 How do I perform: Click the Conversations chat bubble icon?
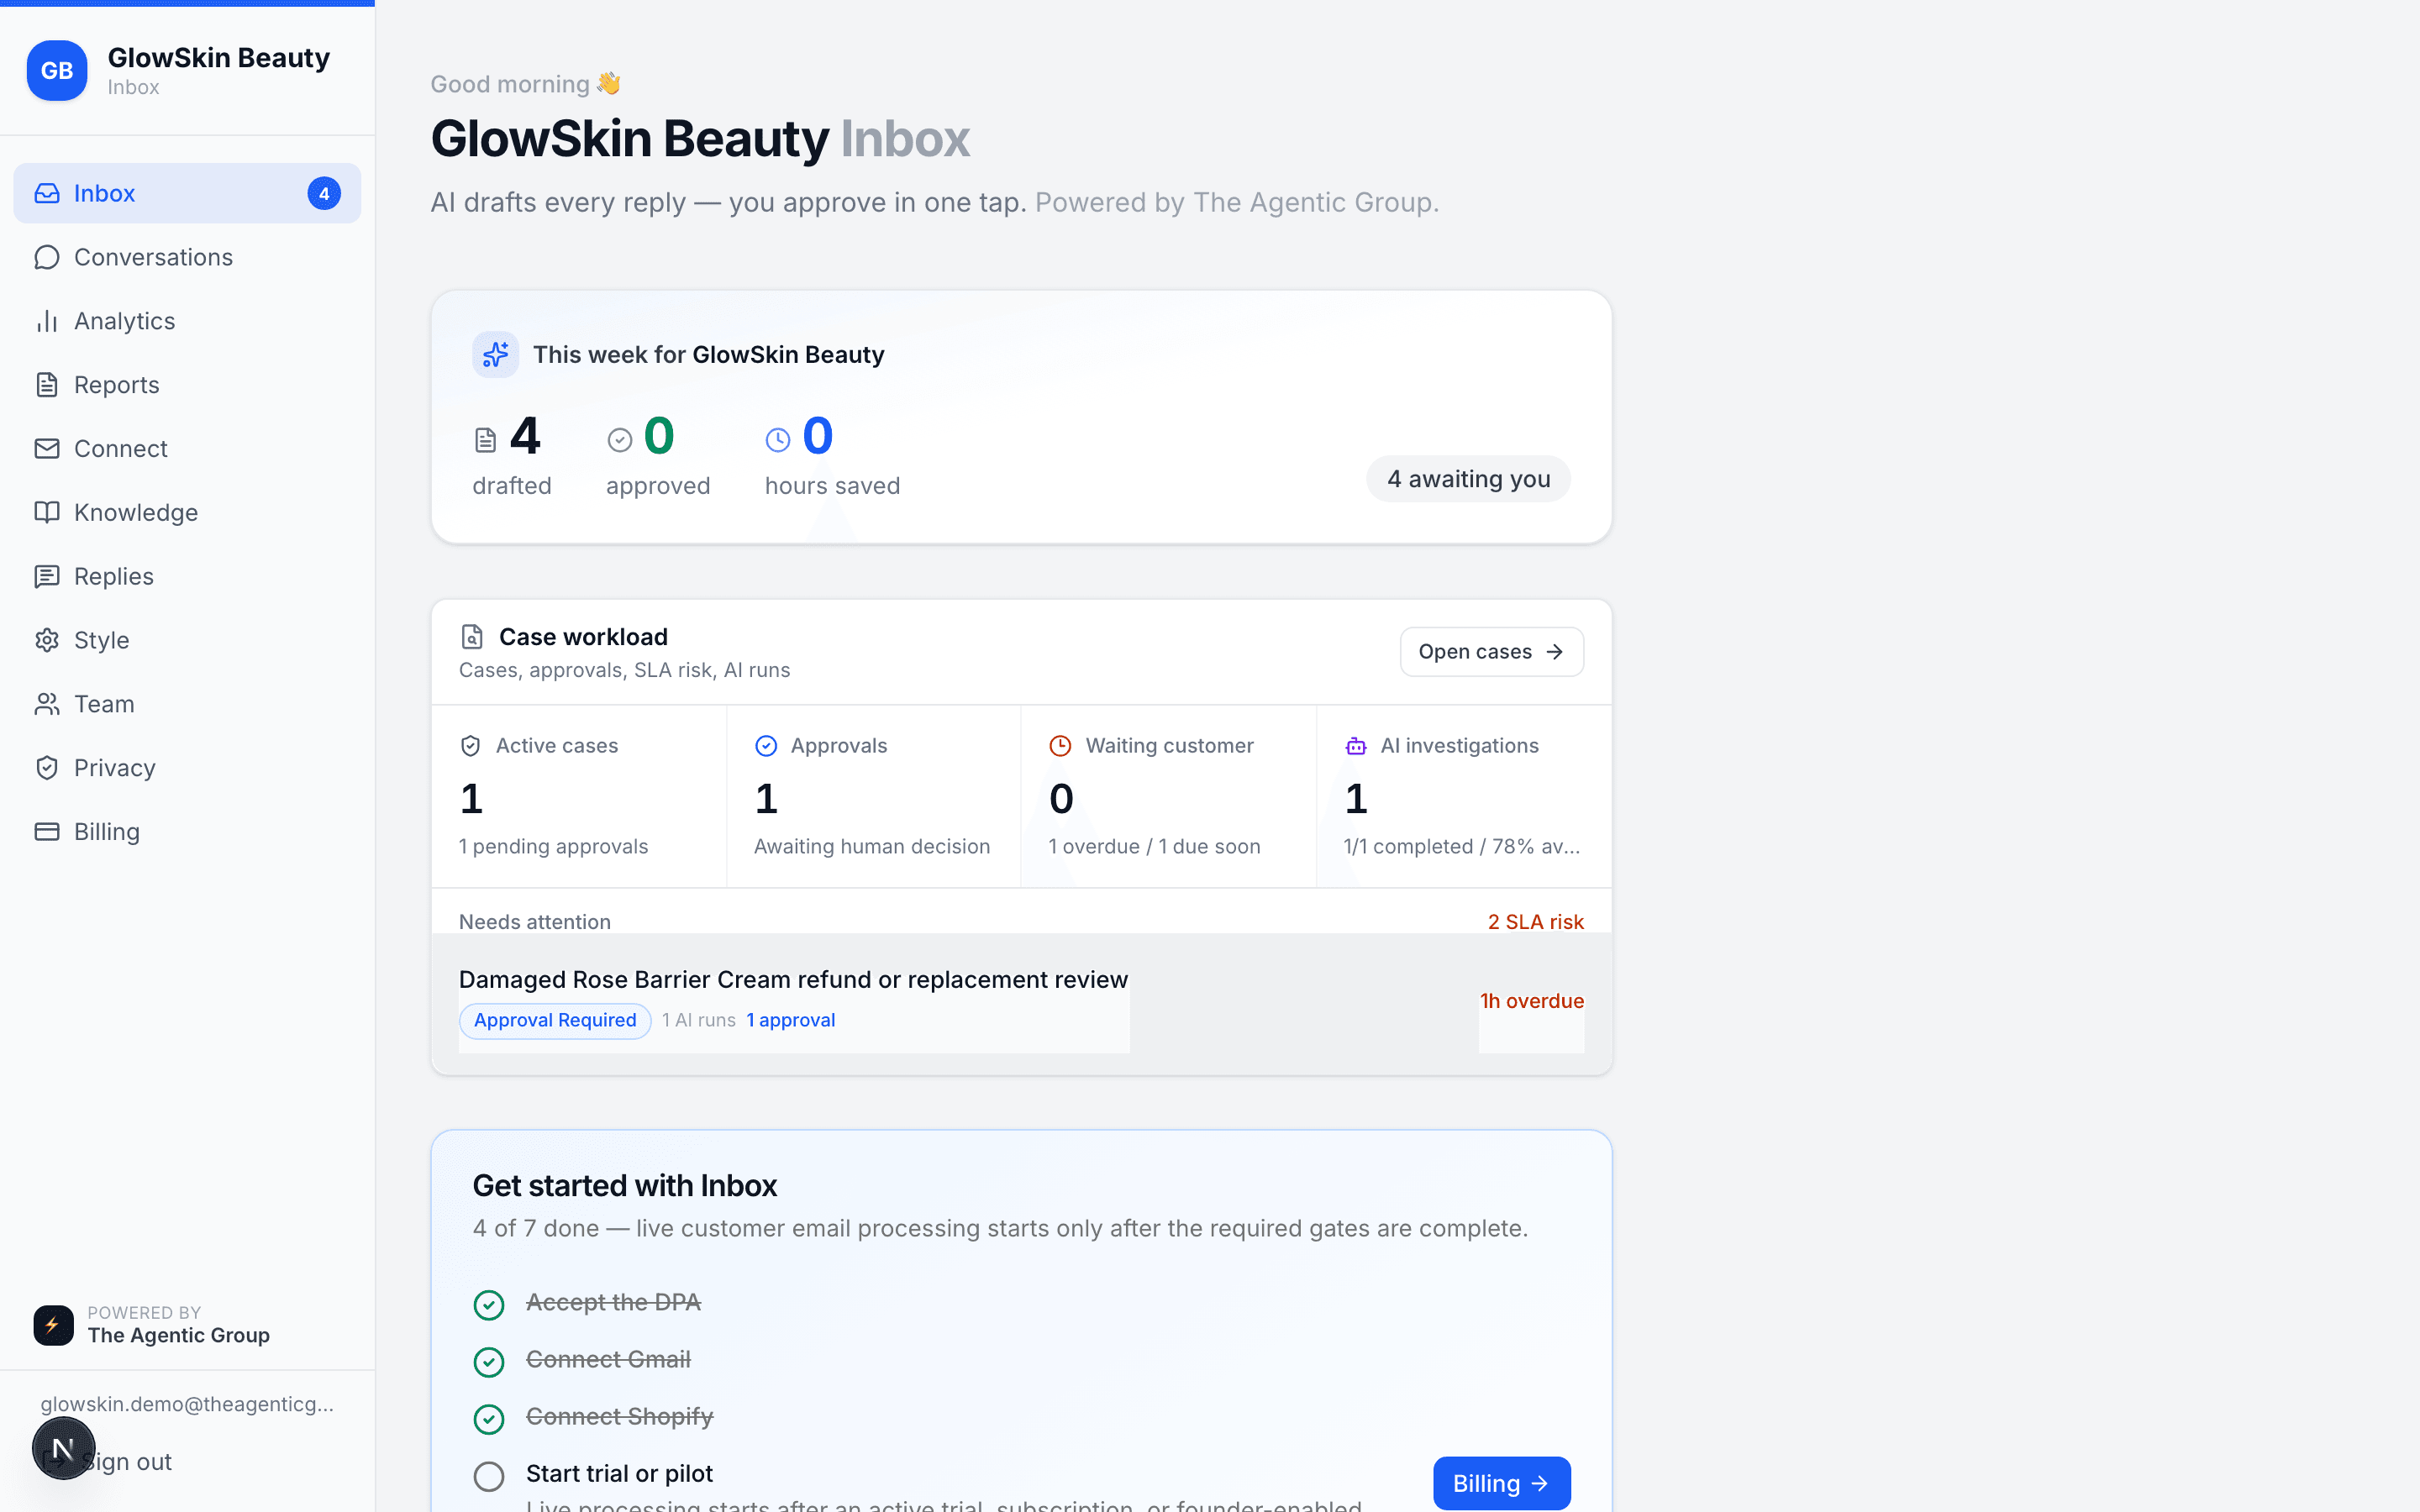click(47, 257)
